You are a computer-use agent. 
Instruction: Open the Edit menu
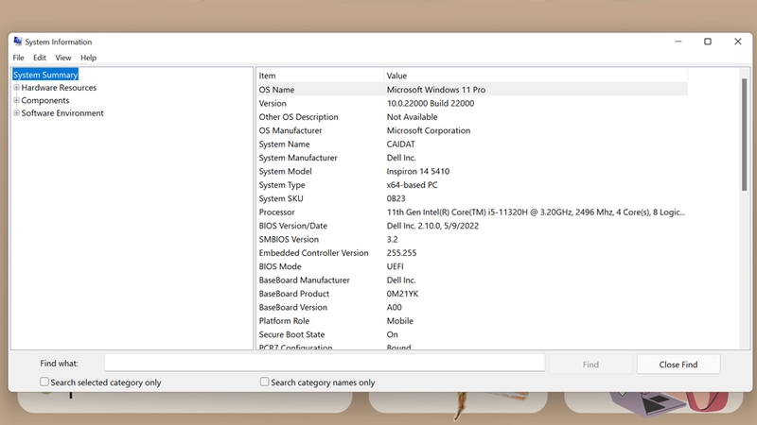pos(40,58)
